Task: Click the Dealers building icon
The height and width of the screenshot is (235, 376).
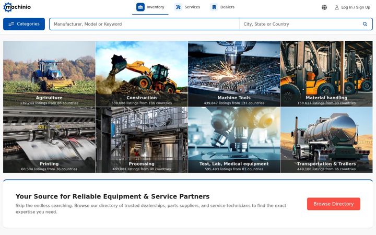Action: point(214,7)
